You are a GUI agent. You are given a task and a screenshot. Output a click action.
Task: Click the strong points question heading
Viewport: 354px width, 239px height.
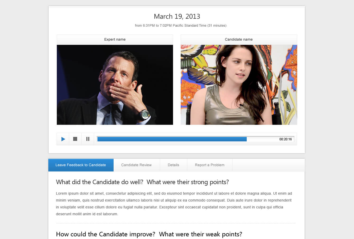click(142, 182)
